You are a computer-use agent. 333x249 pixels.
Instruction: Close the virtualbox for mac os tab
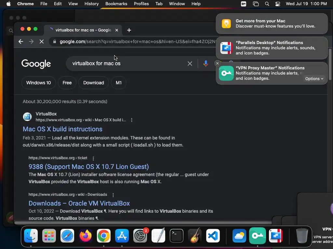tap(117, 30)
